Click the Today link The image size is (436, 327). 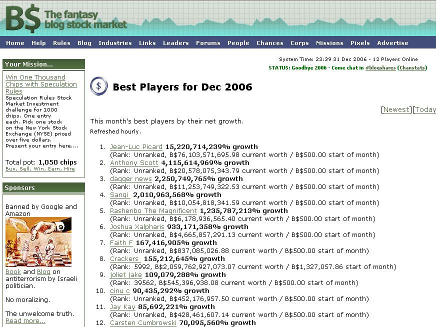click(x=425, y=109)
